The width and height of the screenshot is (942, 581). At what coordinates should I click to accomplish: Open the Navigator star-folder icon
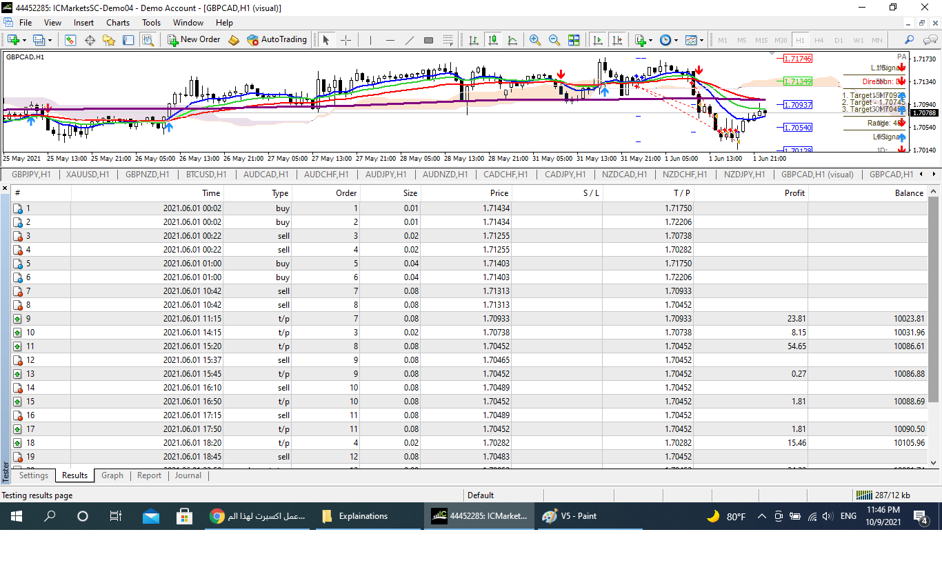coord(109,40)
